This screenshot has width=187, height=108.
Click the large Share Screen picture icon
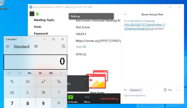[97, 79]
